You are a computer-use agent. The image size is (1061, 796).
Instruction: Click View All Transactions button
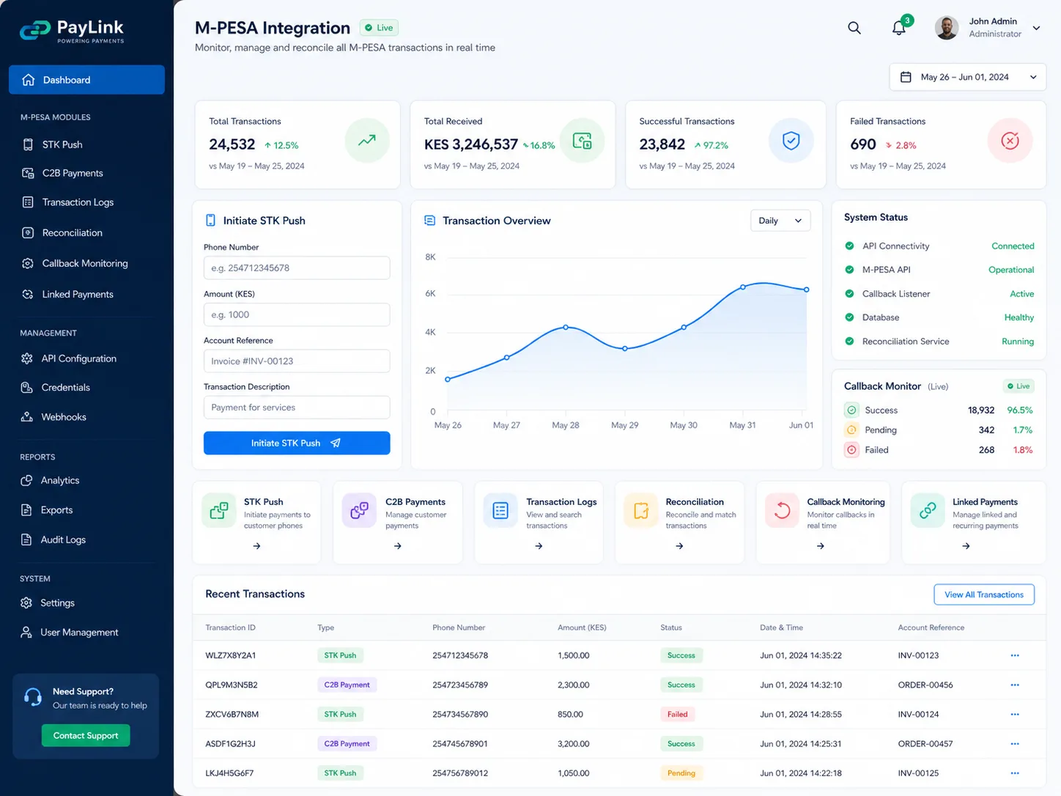pos(984,594)
